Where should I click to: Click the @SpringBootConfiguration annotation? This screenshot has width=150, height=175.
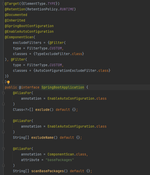(29, 26)
